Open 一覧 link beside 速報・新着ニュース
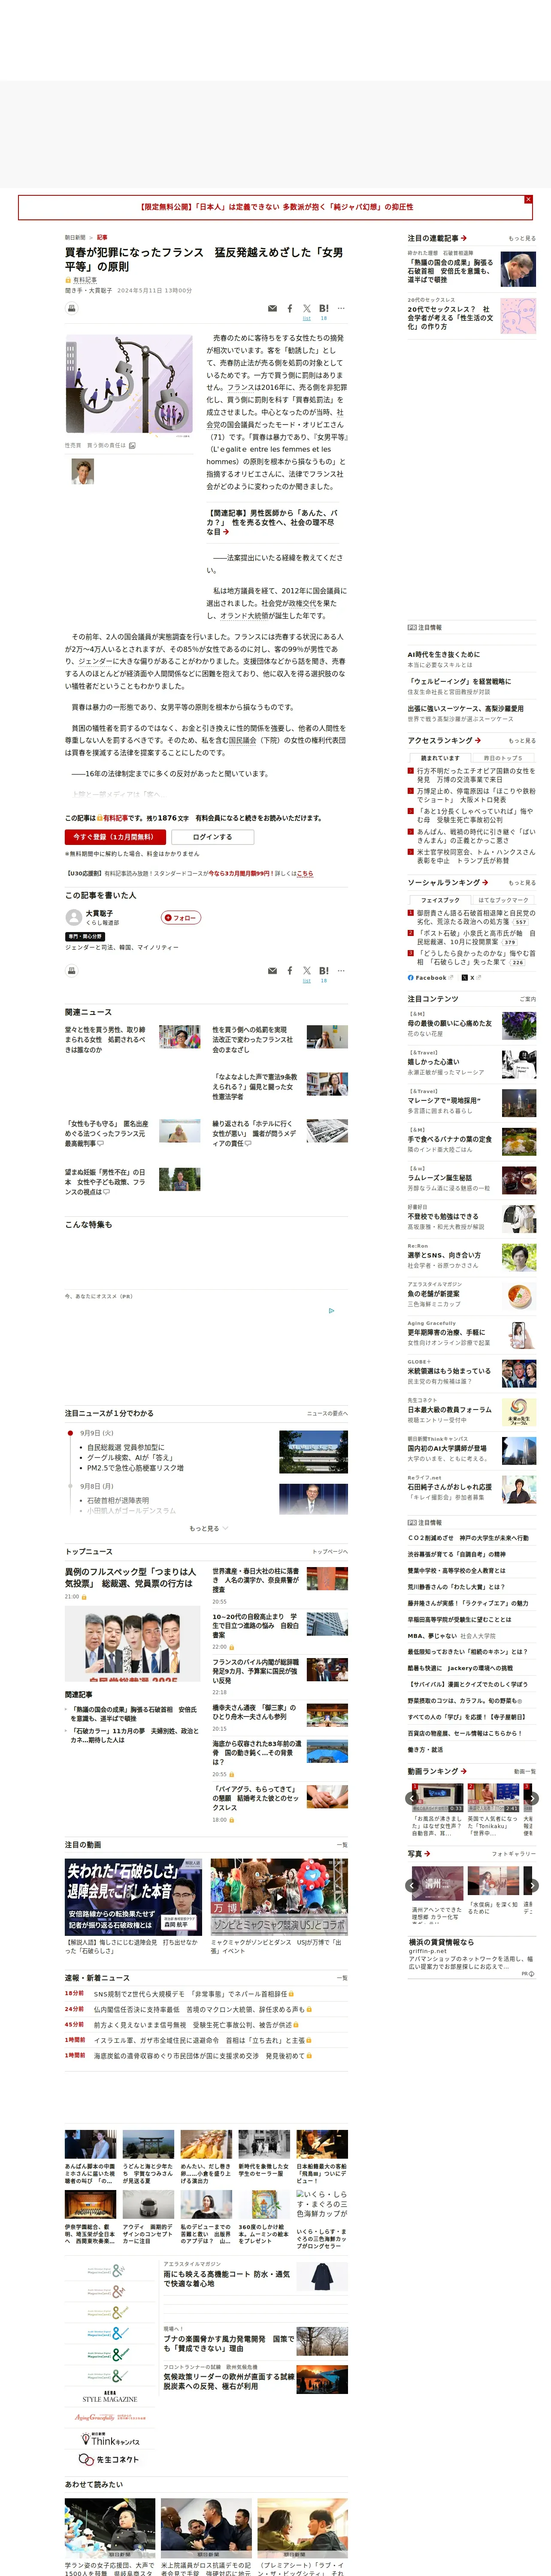Screen dimensions: 551x2576 [x=343, y=1978]
